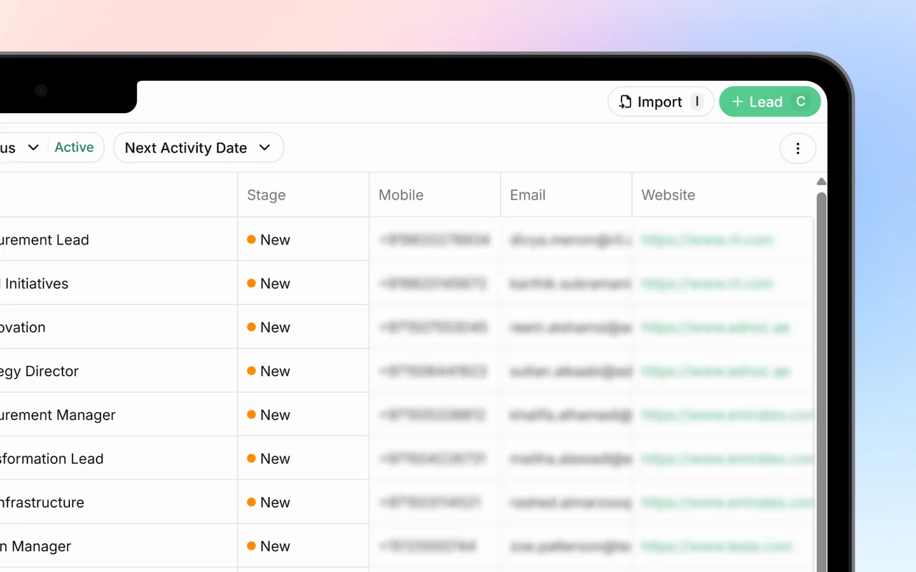Viewport: 916px width, 572px height.
Task: Sort by the Email column header
Action: 527,195
